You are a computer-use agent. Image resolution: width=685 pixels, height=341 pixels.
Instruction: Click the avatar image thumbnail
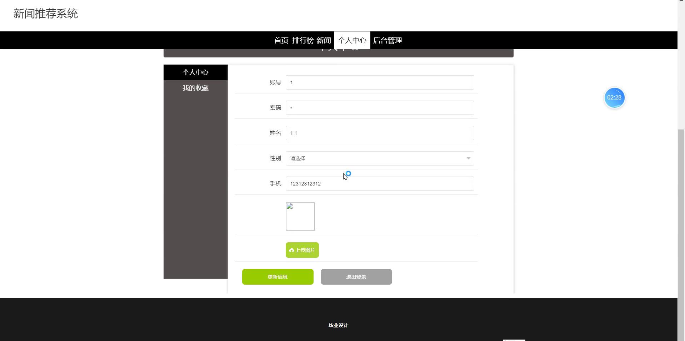[300, 217]
